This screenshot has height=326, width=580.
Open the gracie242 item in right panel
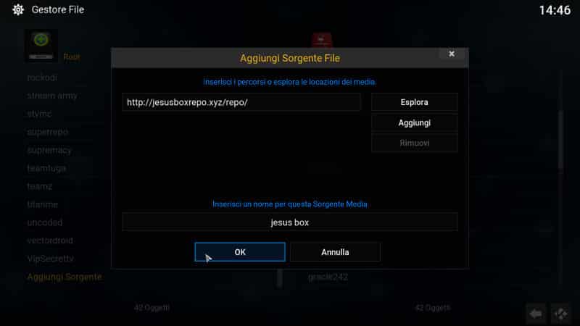click(x=328, y=277)
